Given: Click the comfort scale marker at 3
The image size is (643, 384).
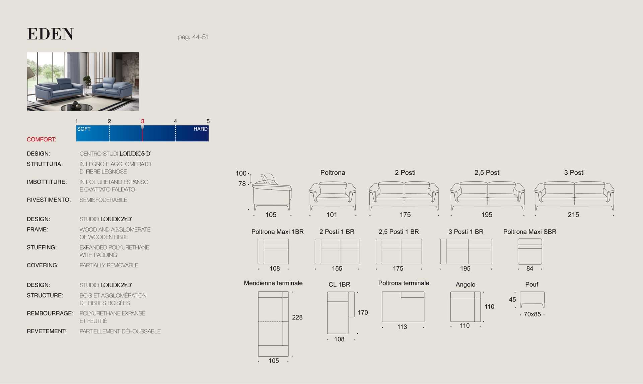Looking at the screenshot, I should pyautogui.click(x=142, y=128).
